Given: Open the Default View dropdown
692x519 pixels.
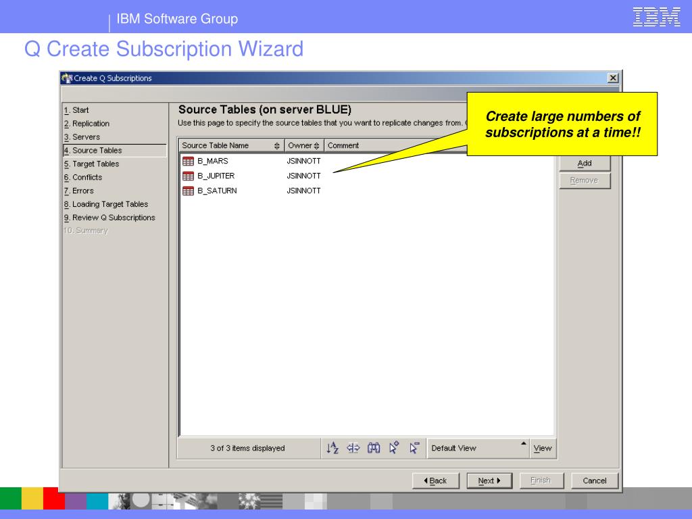Looking at the screenshot, I should (478, 448).
